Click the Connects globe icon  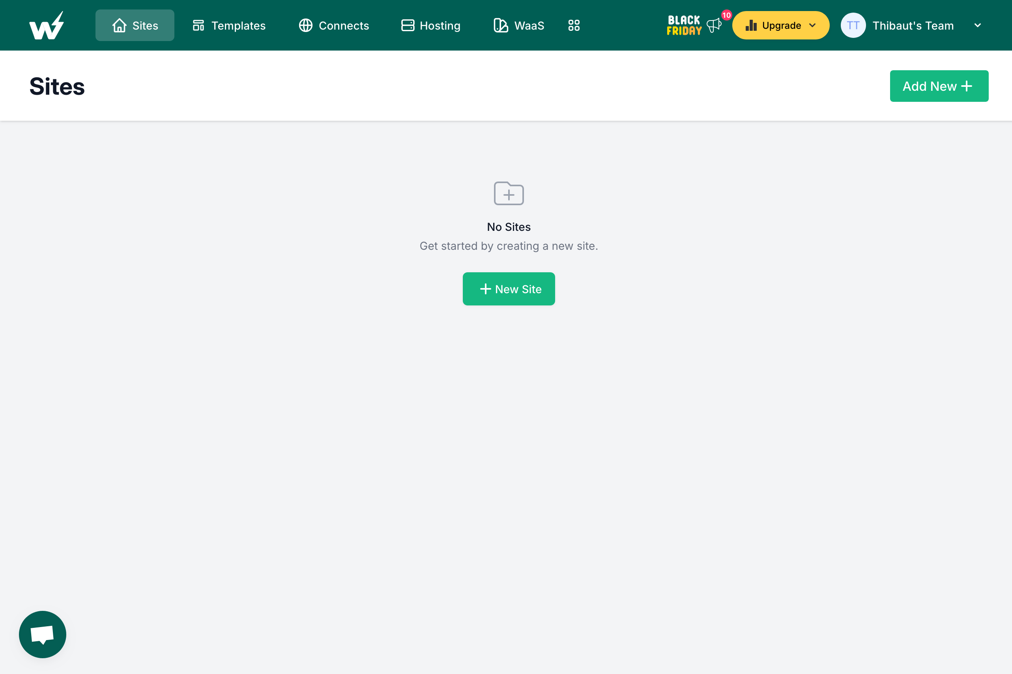[305, 26]
